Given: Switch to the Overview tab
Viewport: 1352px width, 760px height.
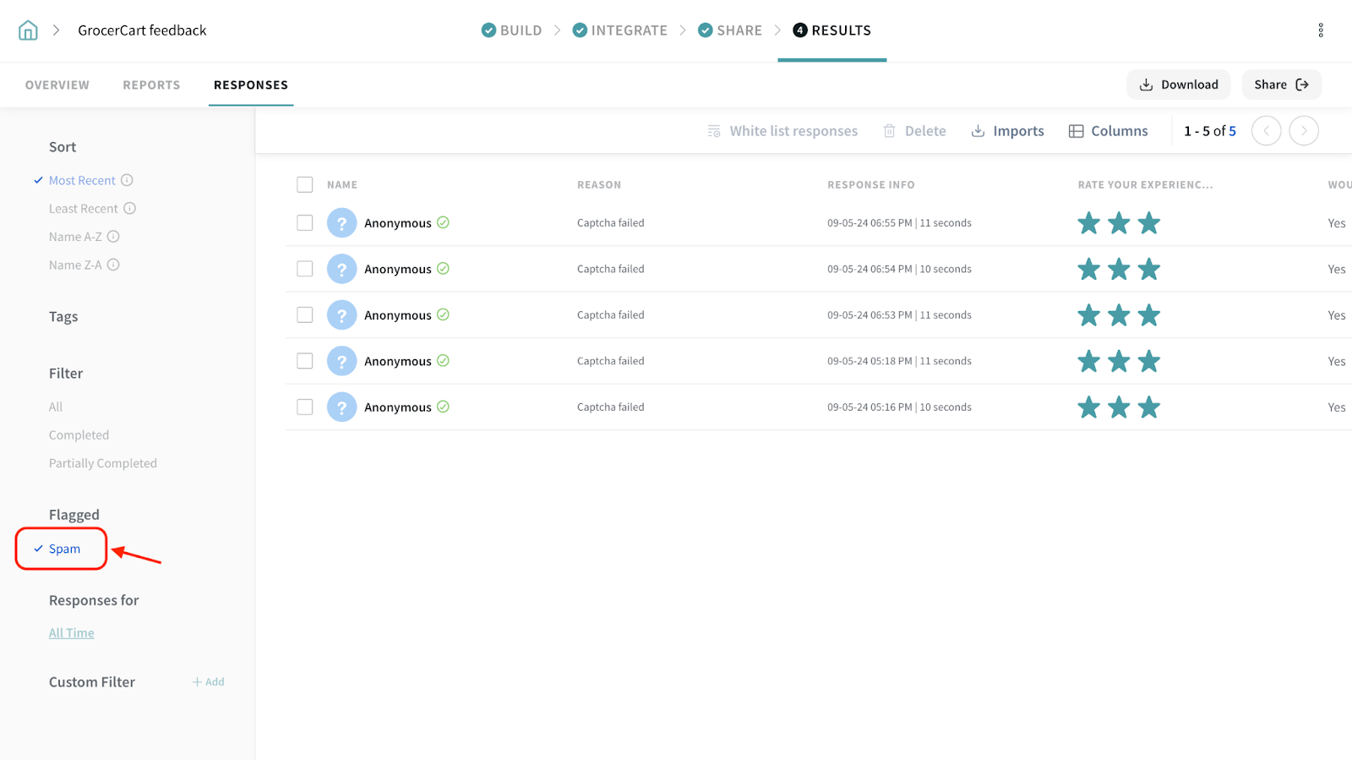Looking at the screenshot, I should pyautogui.click(x=57, y=85).
